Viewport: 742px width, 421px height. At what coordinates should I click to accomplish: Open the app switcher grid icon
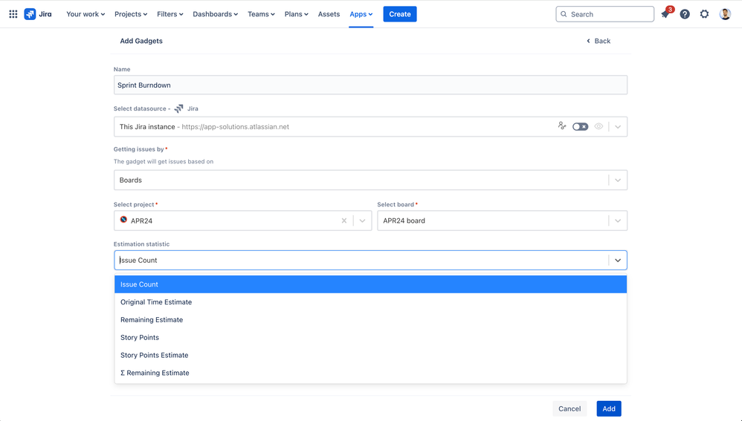click(13, 14)
